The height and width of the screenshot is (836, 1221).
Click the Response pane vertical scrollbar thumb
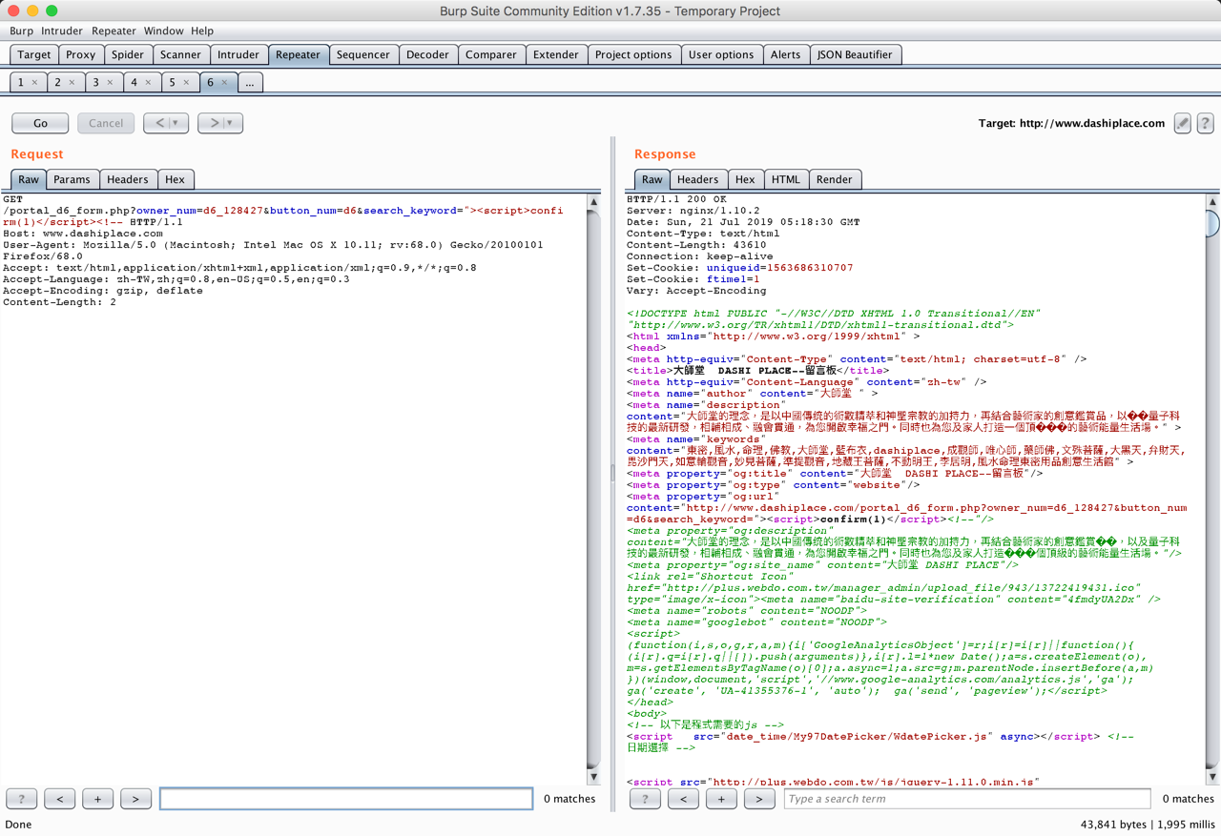tap(1212, 224)
